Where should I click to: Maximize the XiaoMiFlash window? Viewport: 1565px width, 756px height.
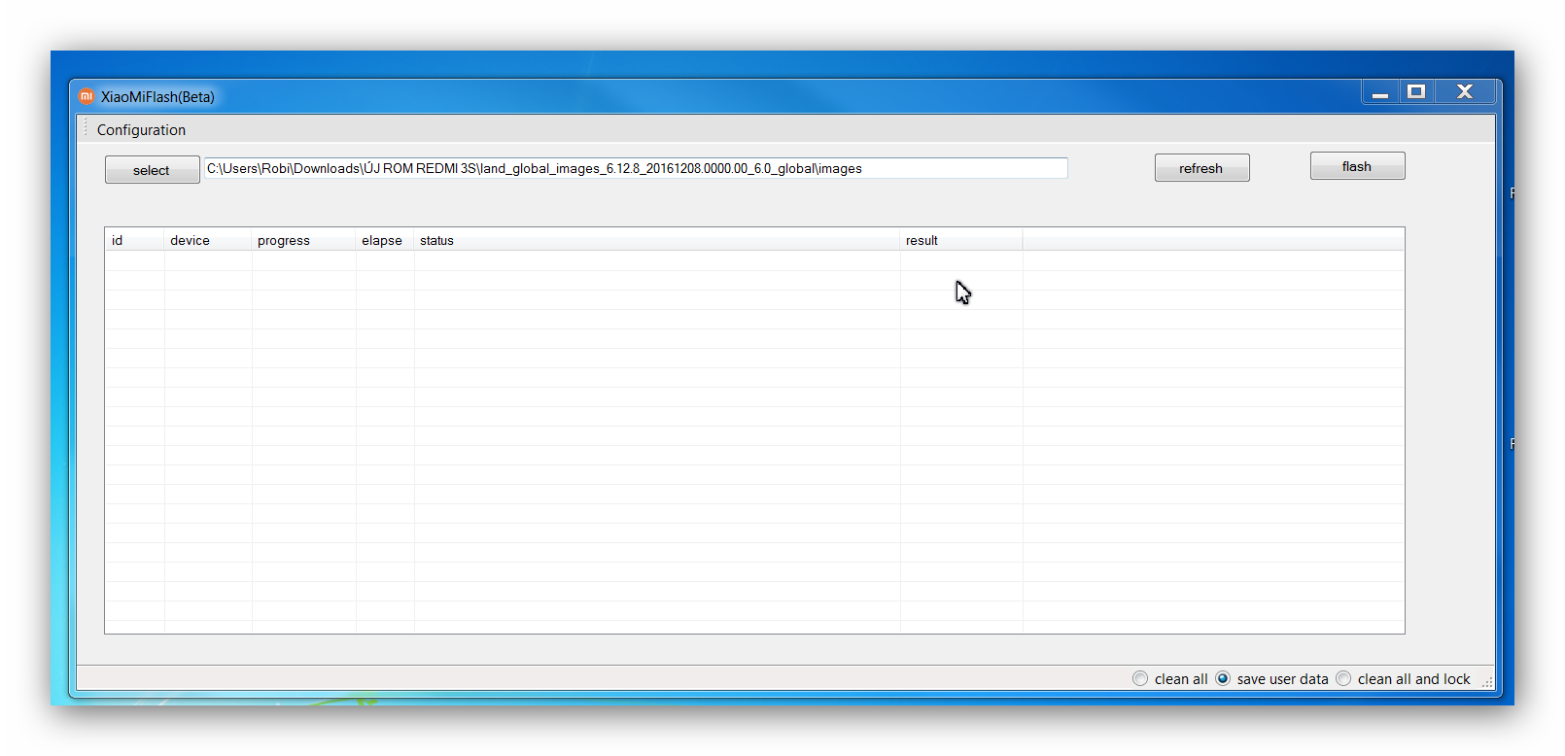(1416, 92)
